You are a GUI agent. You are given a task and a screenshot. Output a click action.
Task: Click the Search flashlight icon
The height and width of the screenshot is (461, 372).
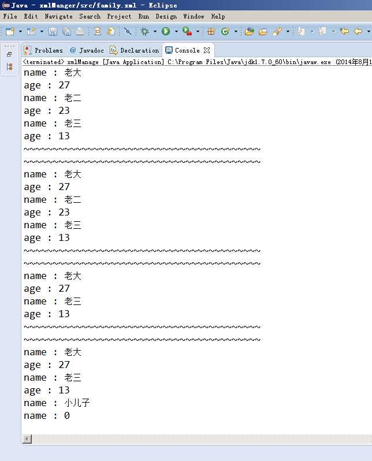pos(277,31)
